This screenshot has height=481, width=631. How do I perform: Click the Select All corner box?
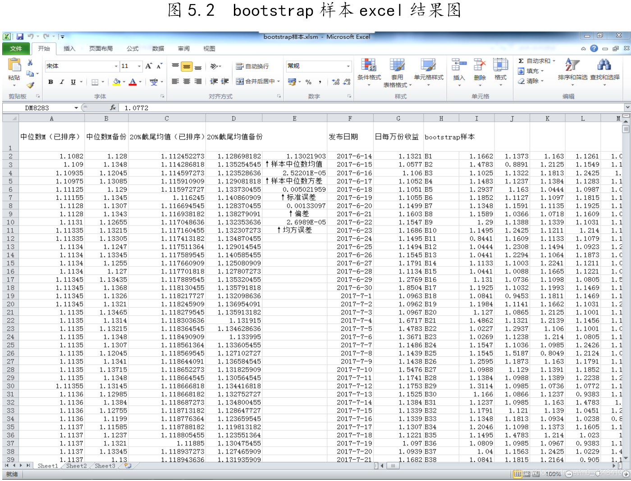pos(10,118)
